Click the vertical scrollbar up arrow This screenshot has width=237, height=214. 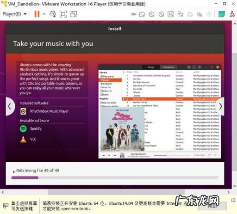235,24
